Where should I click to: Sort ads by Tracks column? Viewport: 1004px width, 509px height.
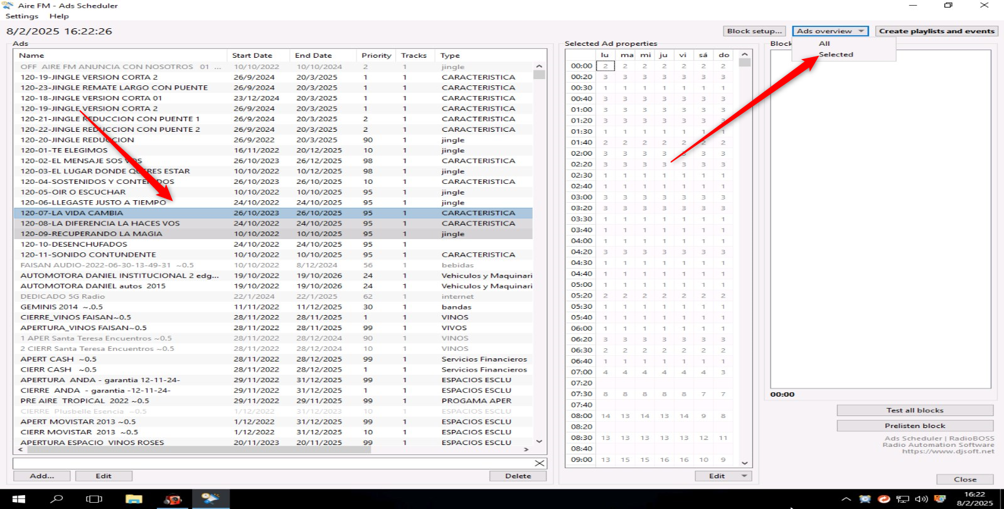415,55
